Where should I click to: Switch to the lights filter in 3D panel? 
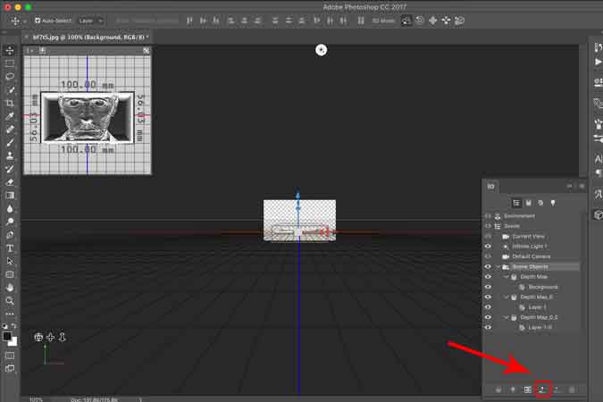(553, 203)
